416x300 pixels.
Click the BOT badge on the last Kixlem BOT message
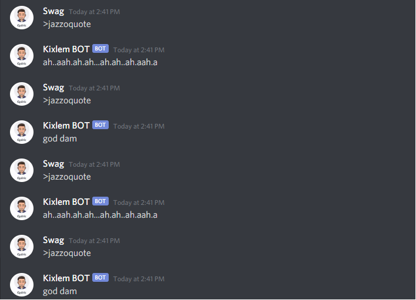click(x=100, y=278)
